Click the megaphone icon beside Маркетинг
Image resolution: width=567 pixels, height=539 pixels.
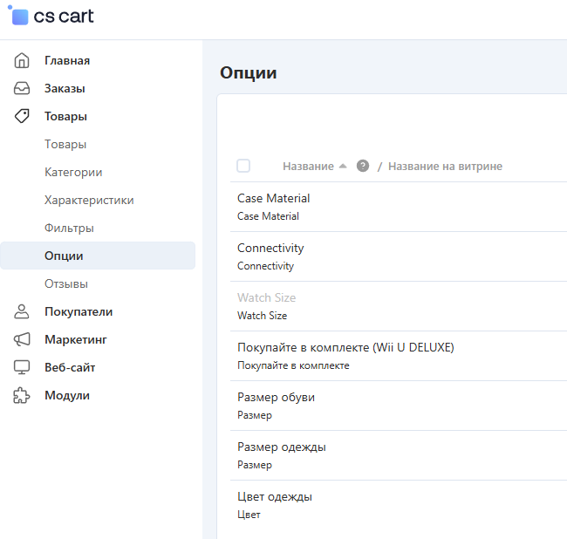[x=23, y=340]
